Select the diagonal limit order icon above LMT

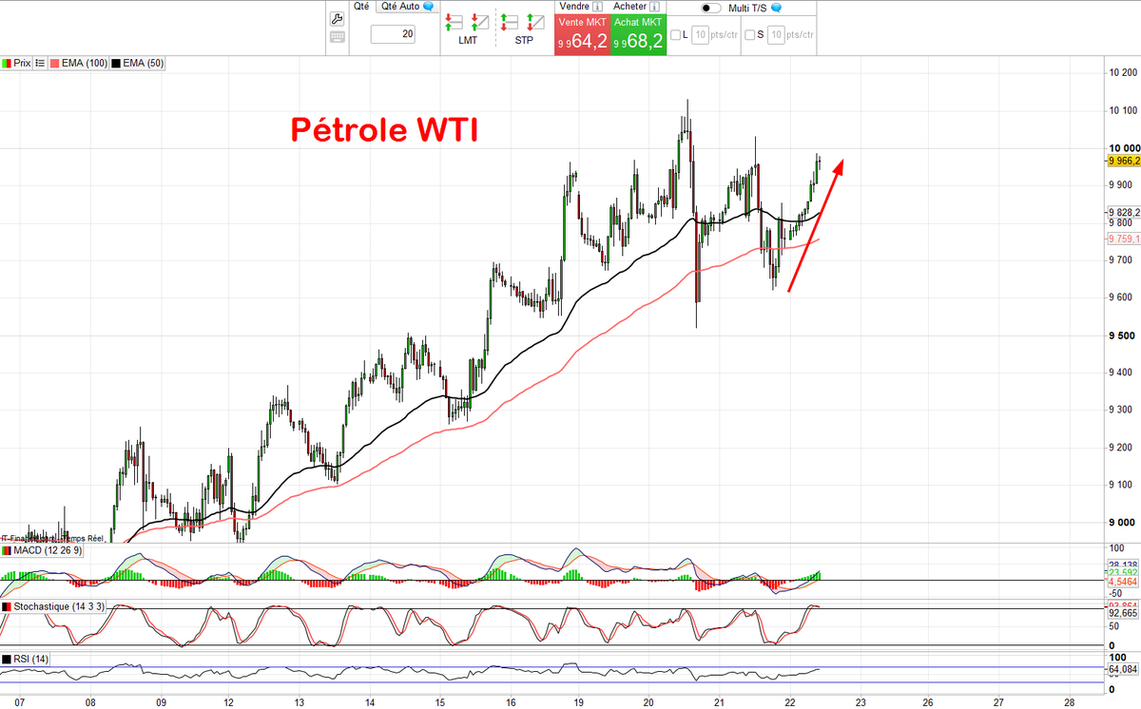(x=479, y=21)
